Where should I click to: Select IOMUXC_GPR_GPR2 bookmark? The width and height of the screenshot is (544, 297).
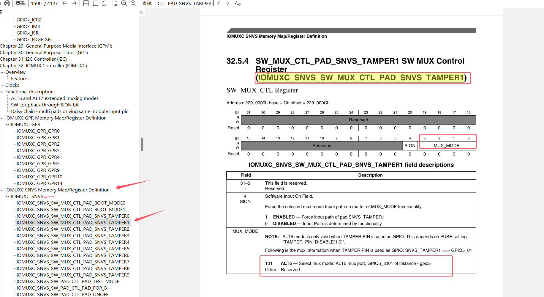coord(38,144)
